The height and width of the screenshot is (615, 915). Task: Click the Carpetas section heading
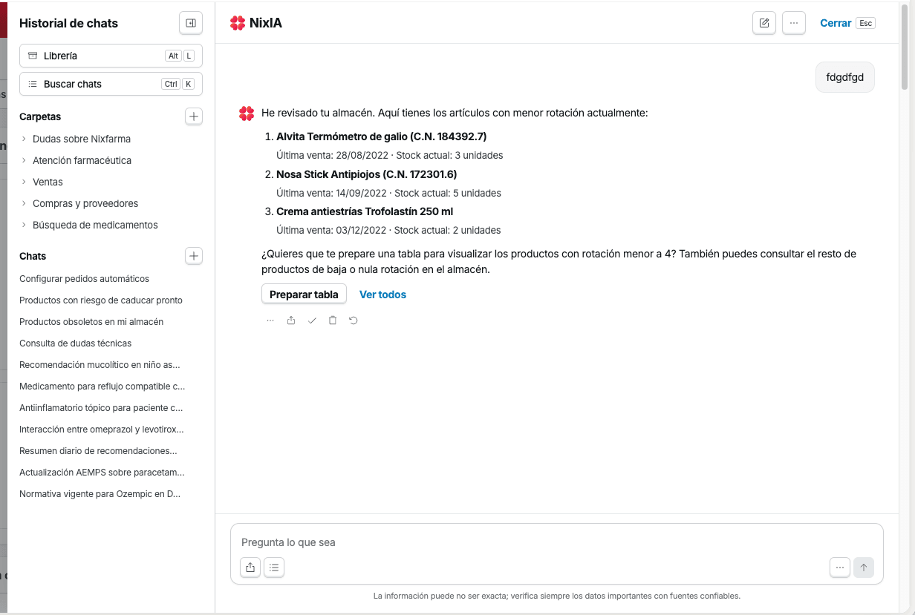40,116
